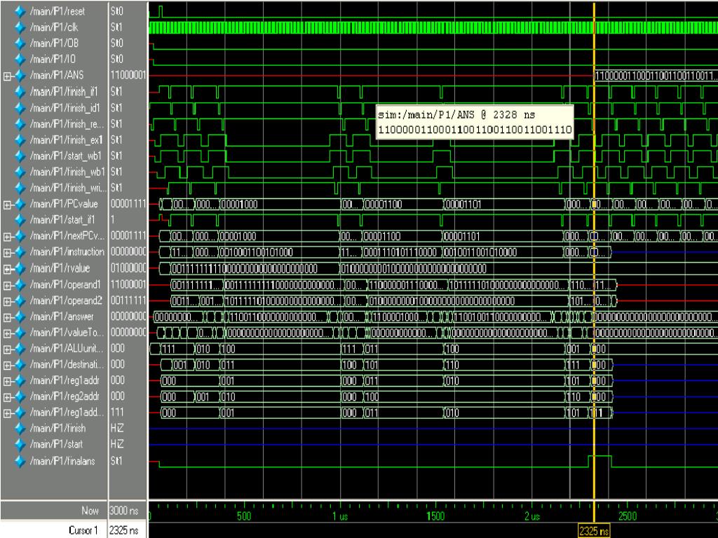718x538 pixels.
Task: Select the /main/P1/finalans signal name
Action: click(62, 461)
